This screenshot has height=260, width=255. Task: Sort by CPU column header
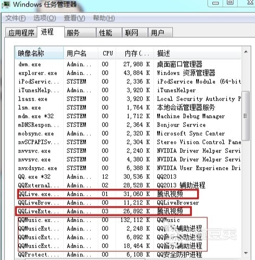coord(108,53)
